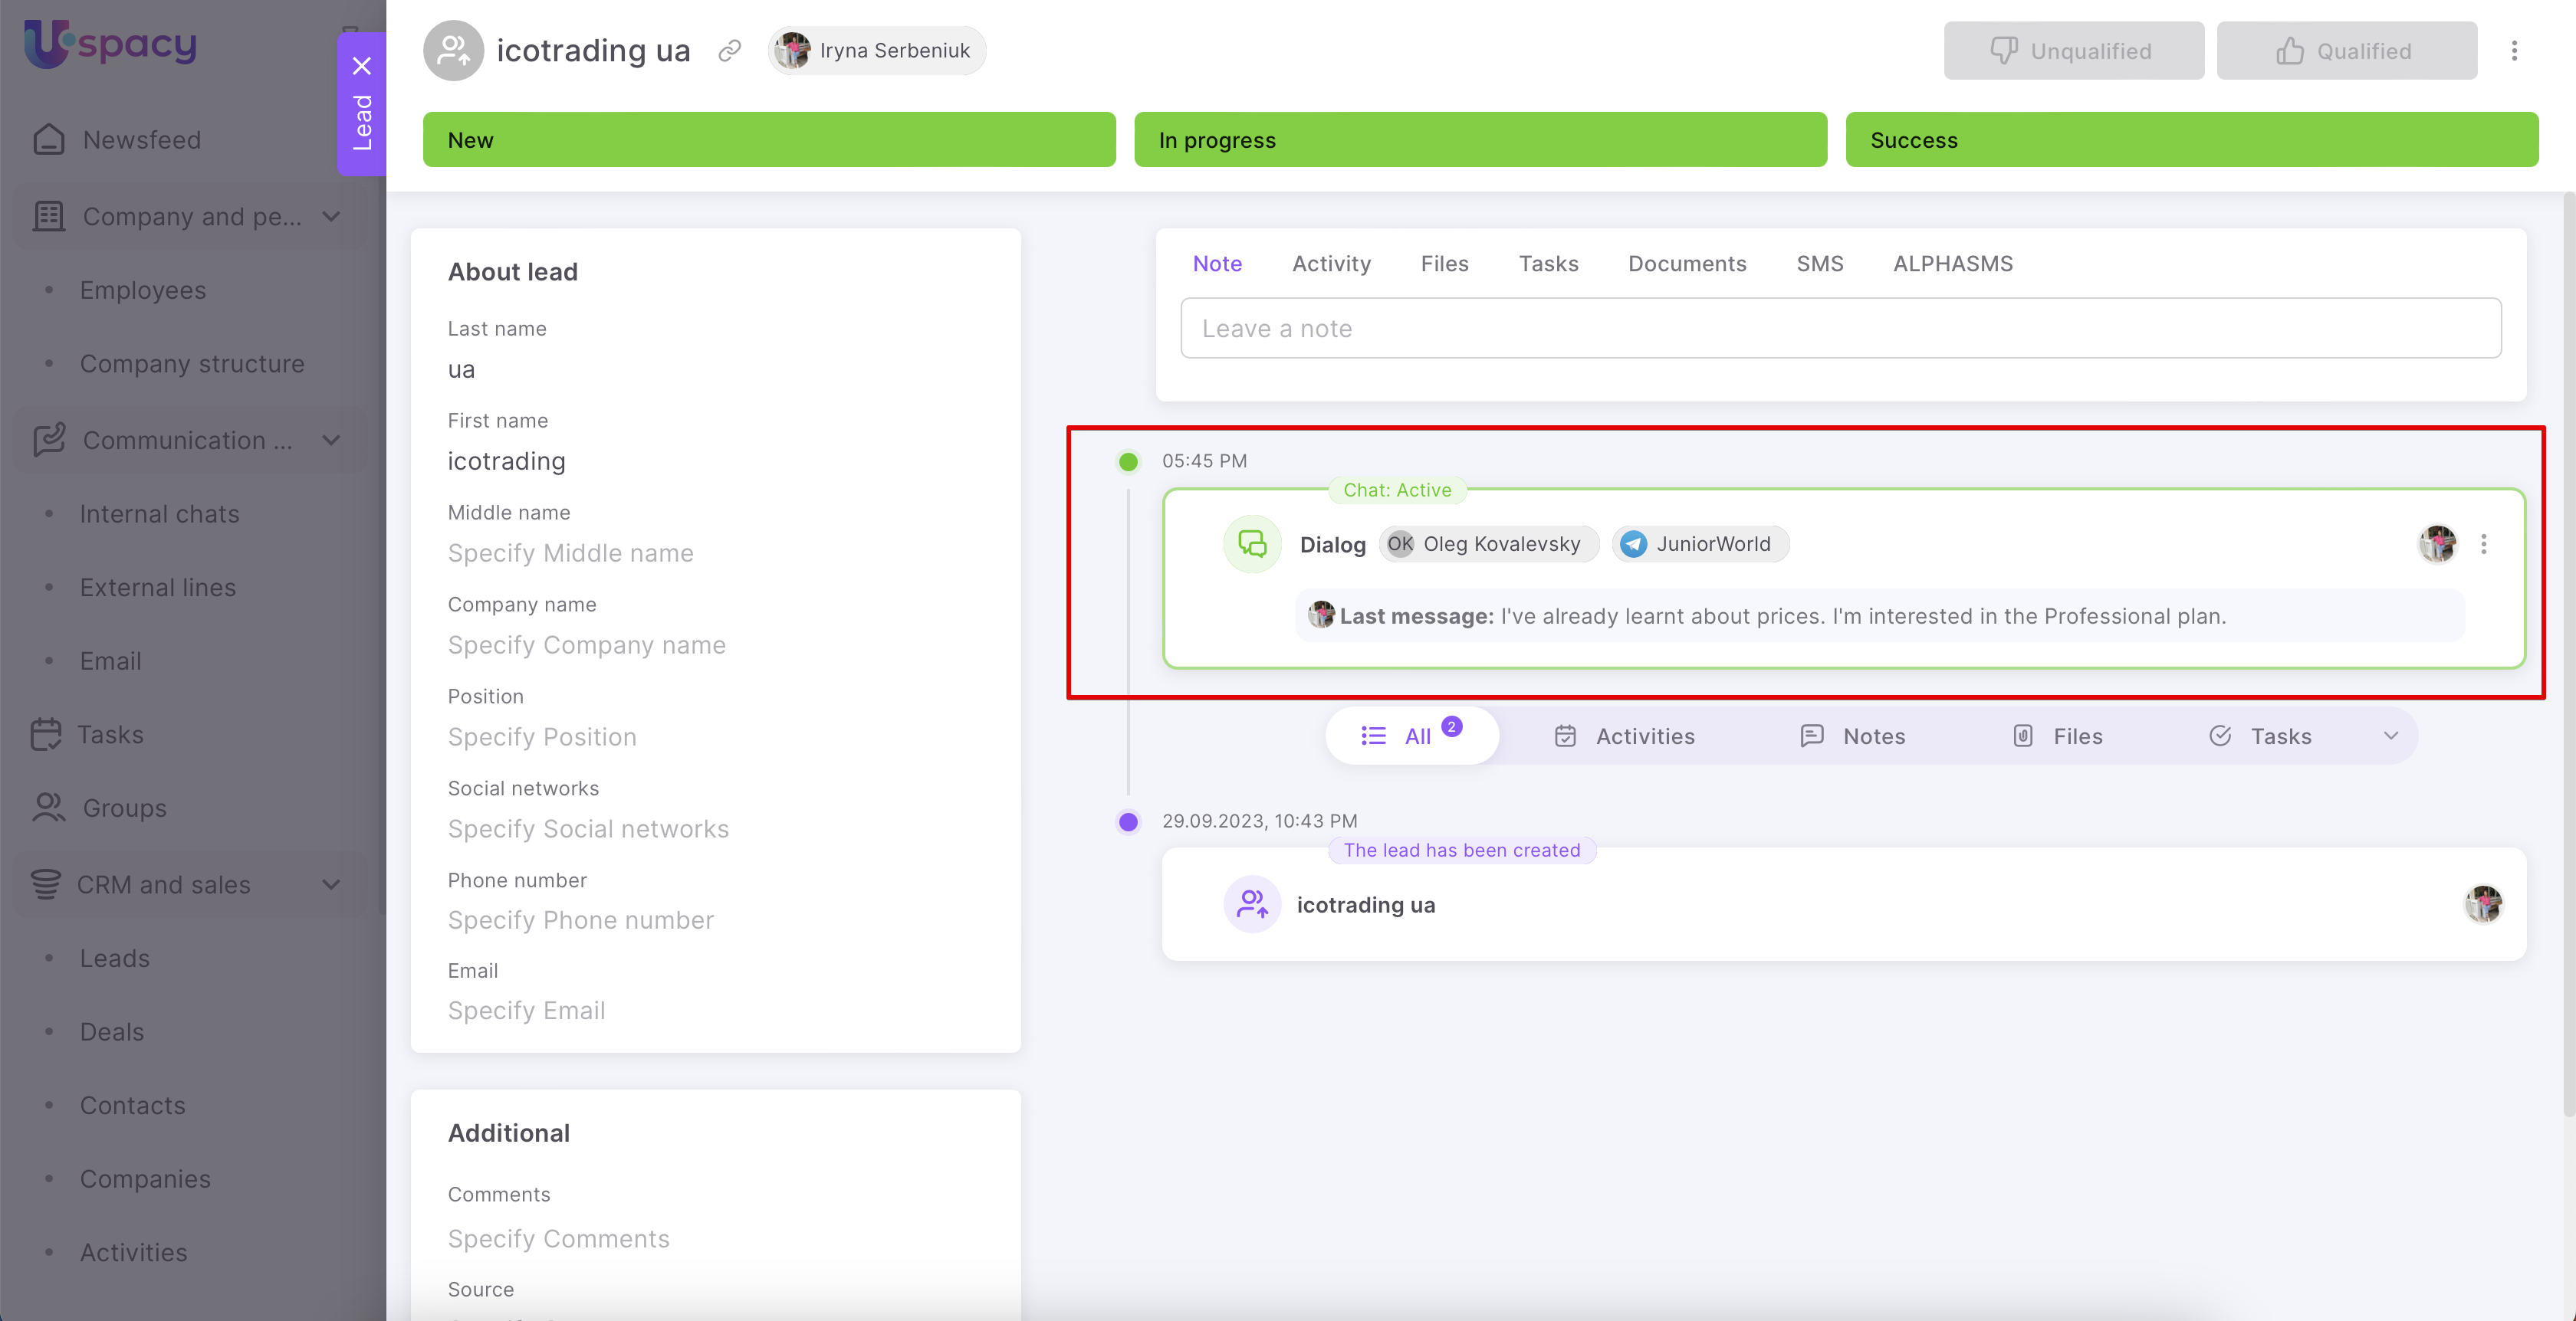This screenshot has height=1321, width=2576.
Task: Switch to the Documents tab
Action: pos(1687,264)
